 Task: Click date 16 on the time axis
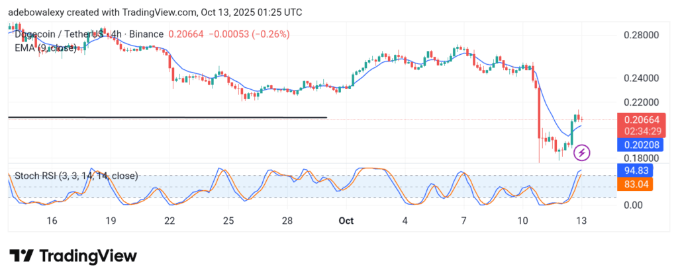52,221
